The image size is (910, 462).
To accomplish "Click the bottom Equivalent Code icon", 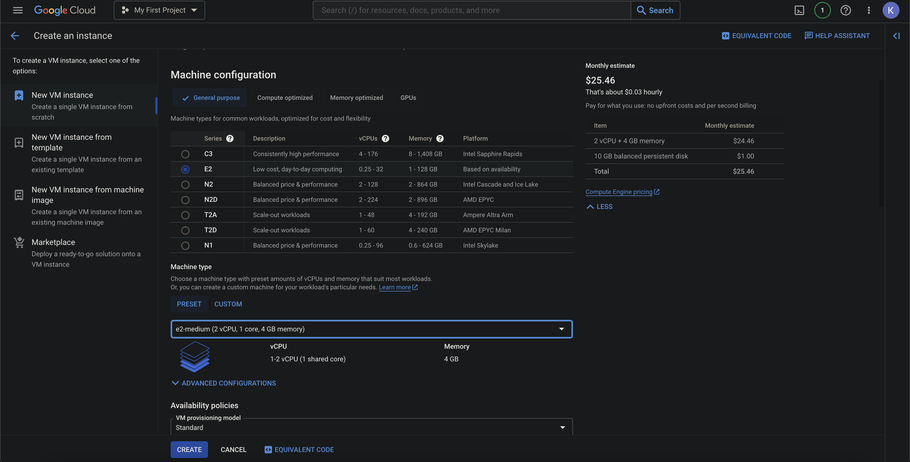I will tap(268, 450).
